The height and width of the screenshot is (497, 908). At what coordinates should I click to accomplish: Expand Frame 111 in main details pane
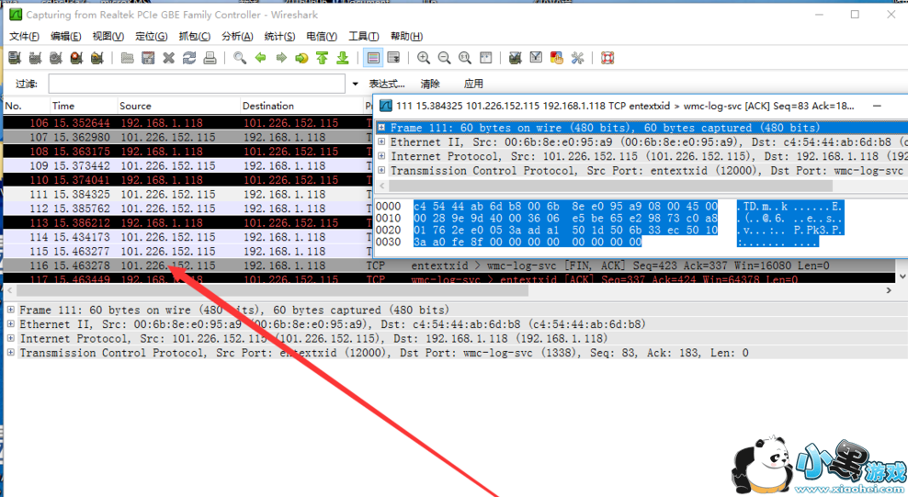10,311
